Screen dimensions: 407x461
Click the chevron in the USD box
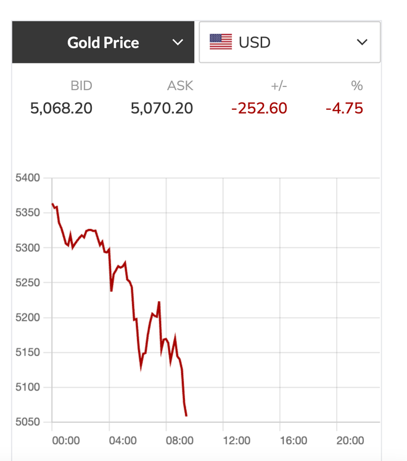(x=362, y=43)
